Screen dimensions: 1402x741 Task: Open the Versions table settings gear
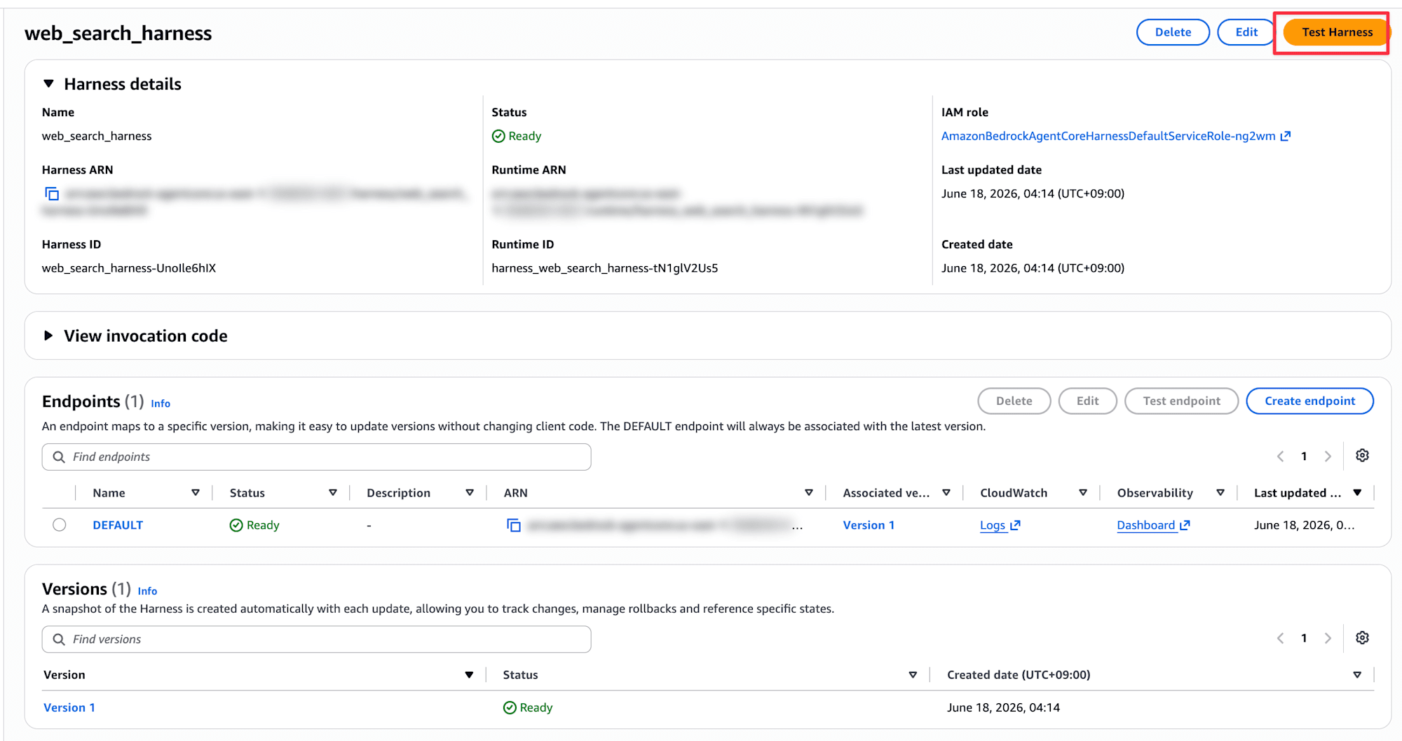[1362, 638]
